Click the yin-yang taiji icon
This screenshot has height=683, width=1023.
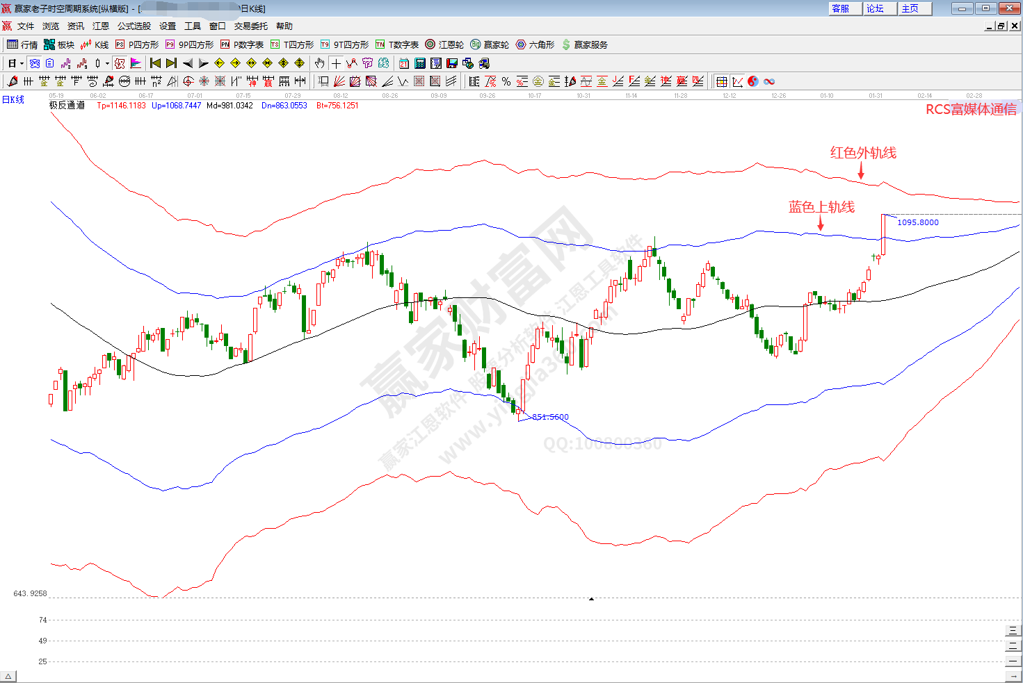[x=753, y=81]
